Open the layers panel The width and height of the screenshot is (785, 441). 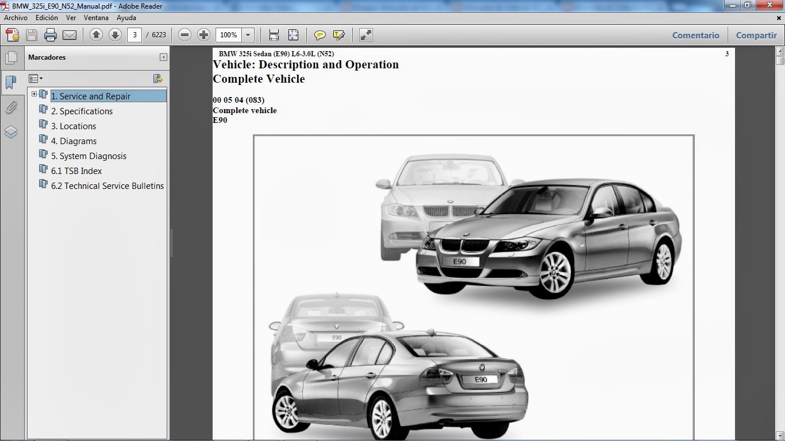click(x=11, y=133)
